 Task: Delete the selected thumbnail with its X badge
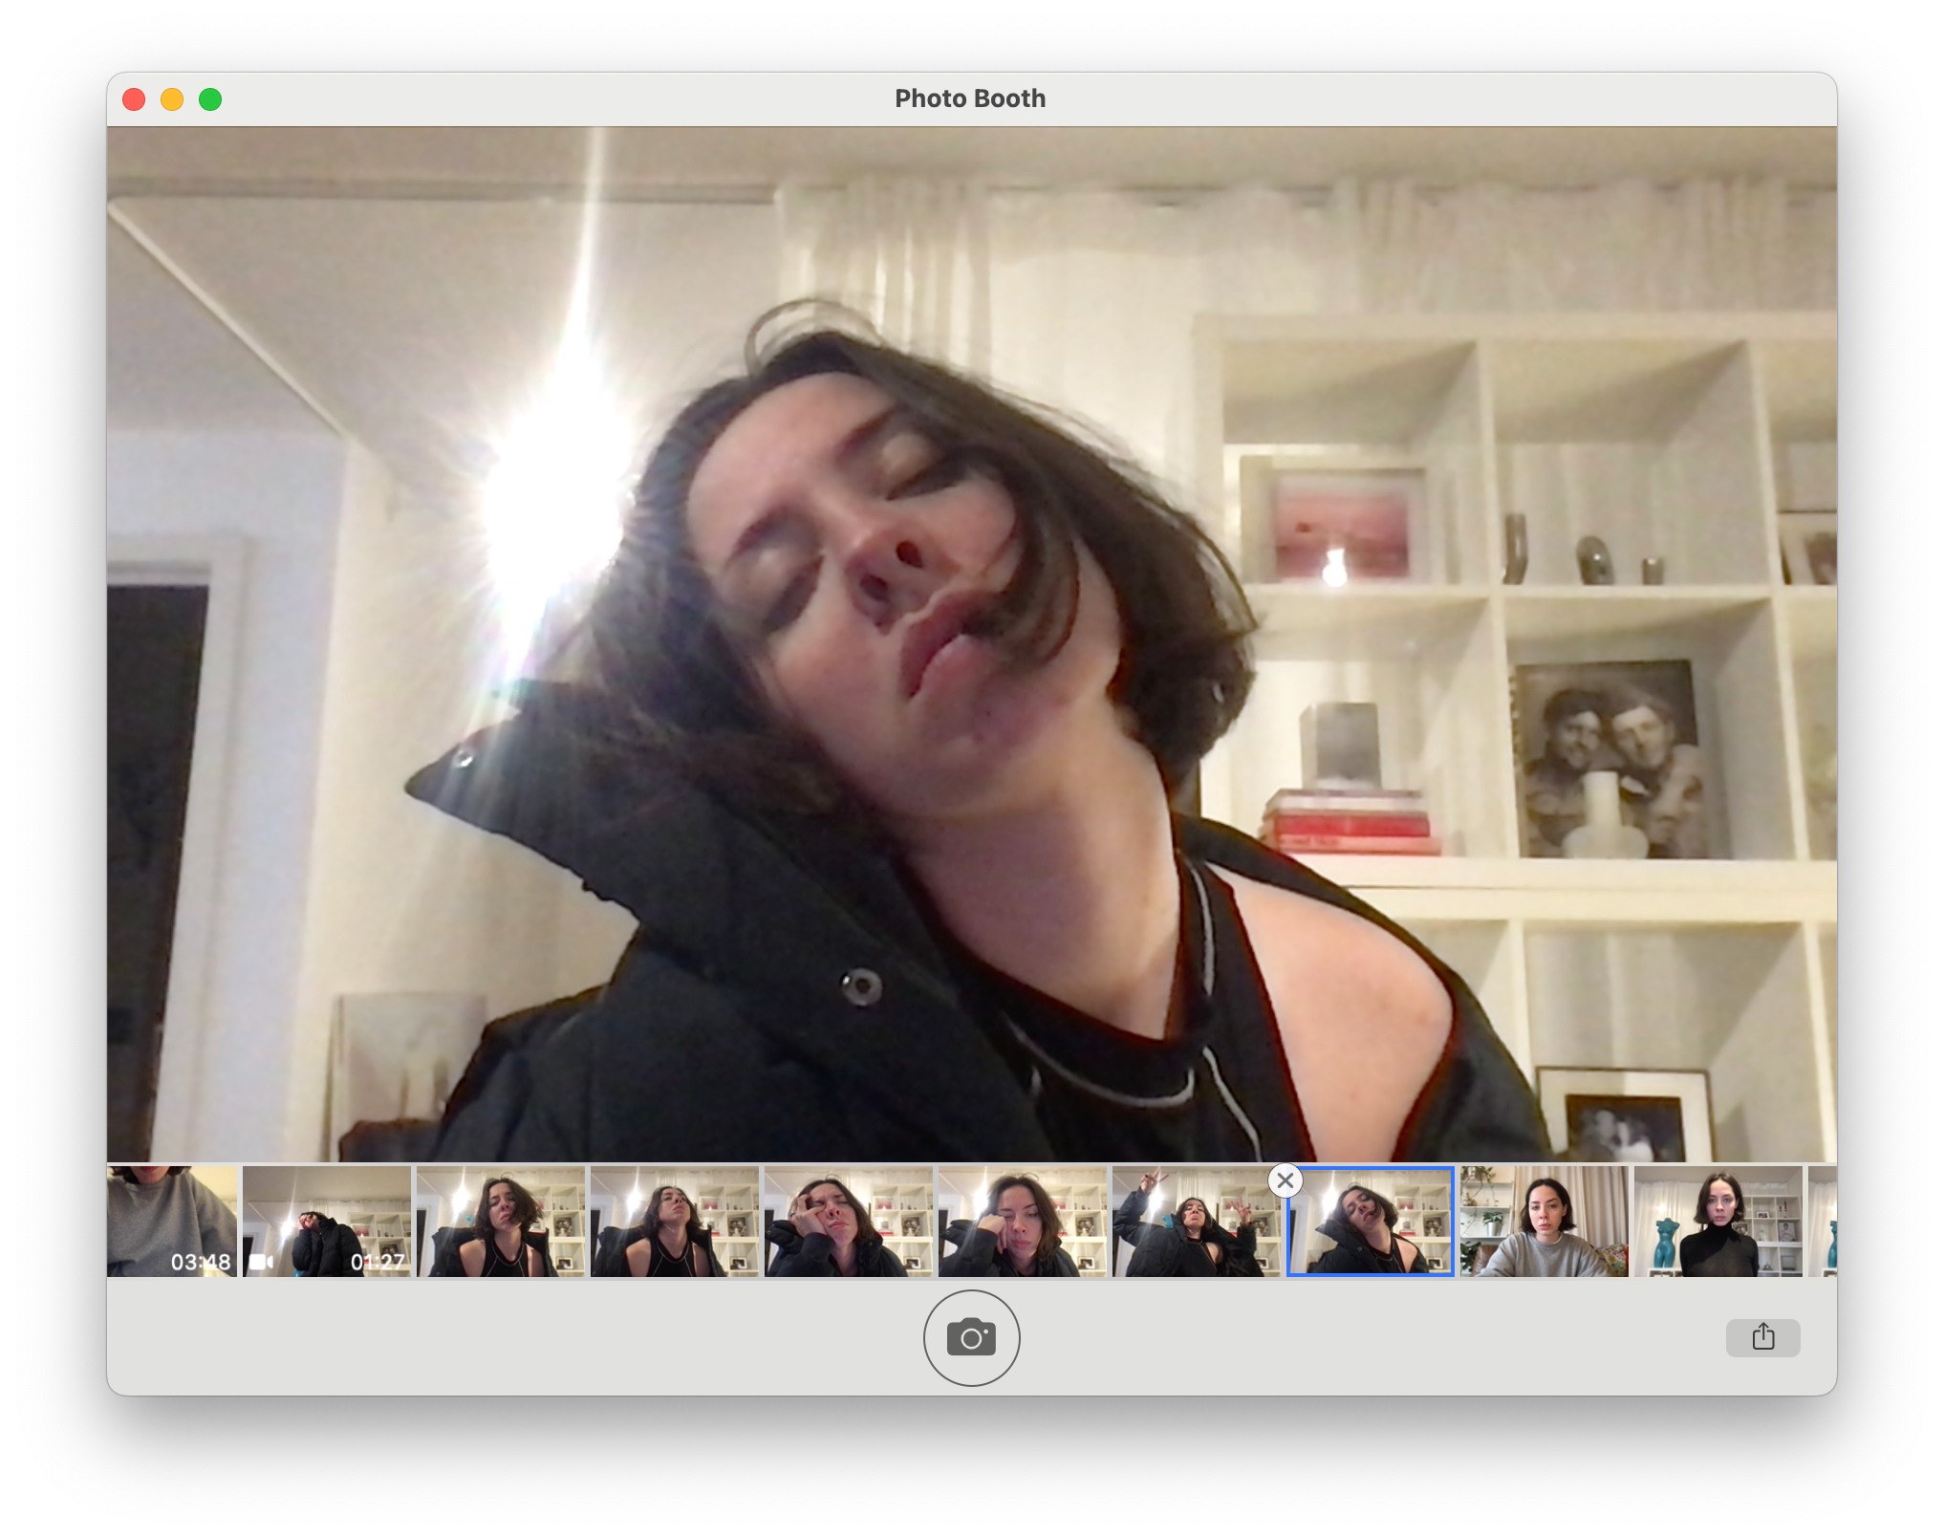(x=1285, y=1180)
